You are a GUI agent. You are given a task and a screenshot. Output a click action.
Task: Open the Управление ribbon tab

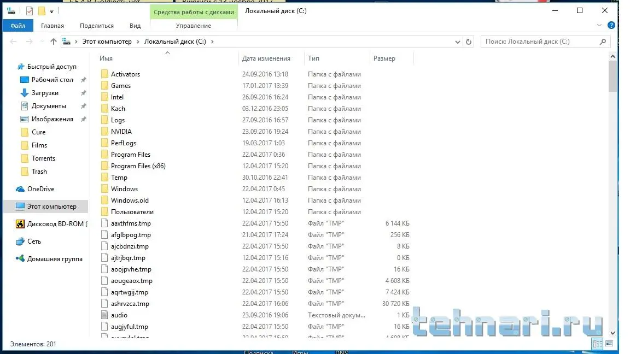click(193, 26)
